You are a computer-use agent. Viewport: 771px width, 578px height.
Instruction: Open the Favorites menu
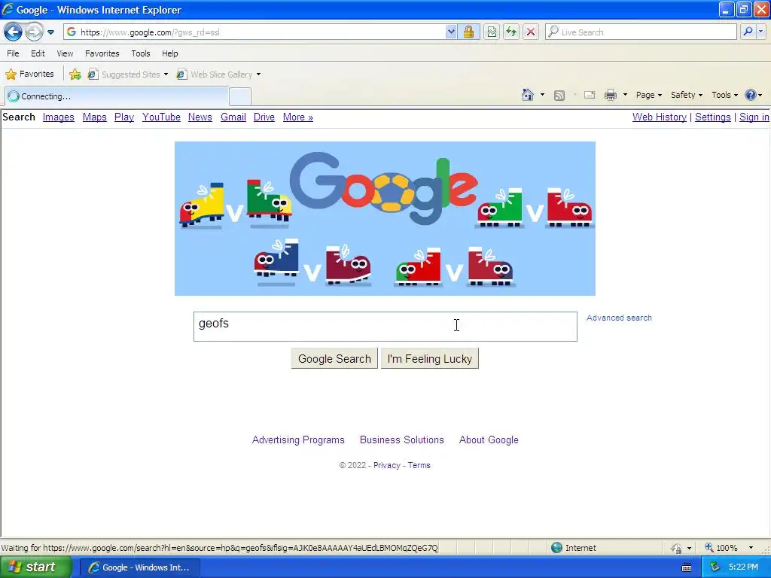click(102, 53)
